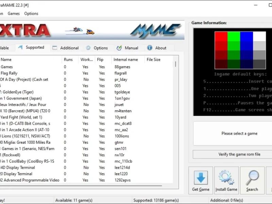Screen dimensions: 272x204
Task: Click Supported: 13186 game(s) status entry
Action: [x=156, y=200]
